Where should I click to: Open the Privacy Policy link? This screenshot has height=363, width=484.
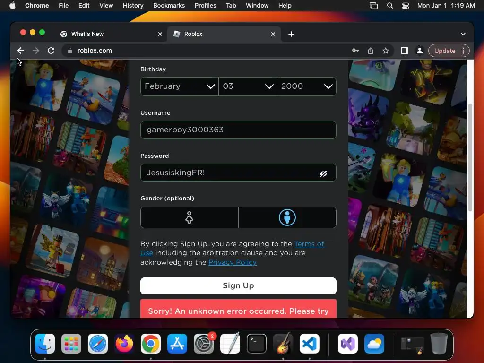click(233, 262)
